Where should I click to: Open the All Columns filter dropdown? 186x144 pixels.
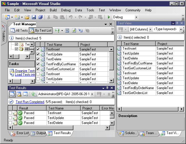point(150,29)
